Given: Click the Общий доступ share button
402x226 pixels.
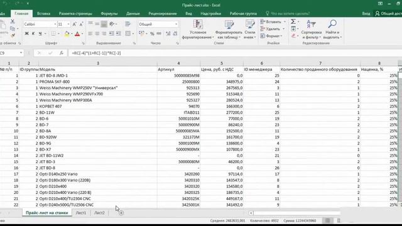Looking at the screenshot, I should 388,13.
